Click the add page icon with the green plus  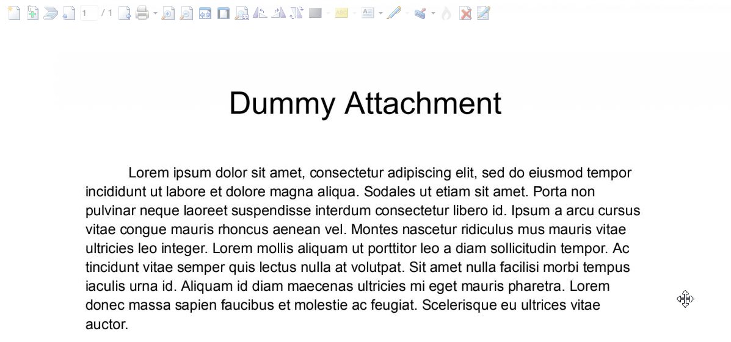pos(32,13)
